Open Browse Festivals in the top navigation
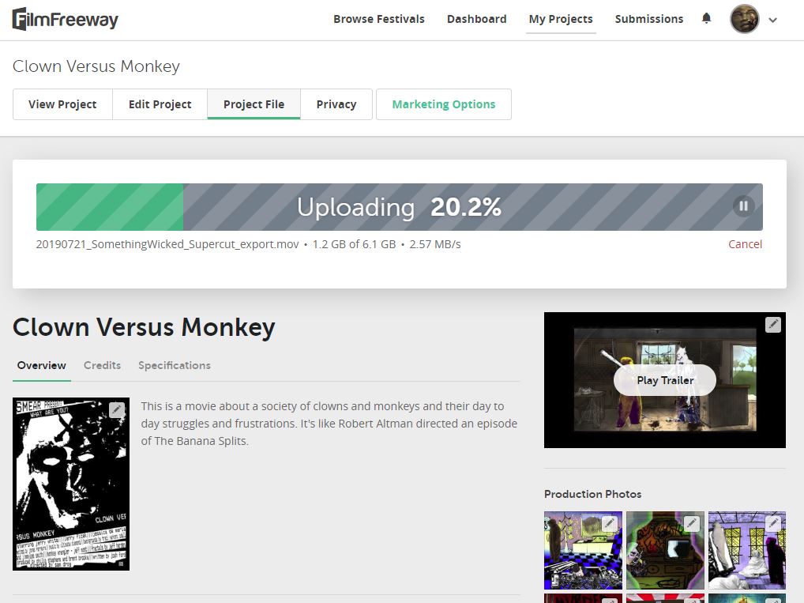Viewport: 804px width, 603px height. pyautogui.click(x=379, y=19)
